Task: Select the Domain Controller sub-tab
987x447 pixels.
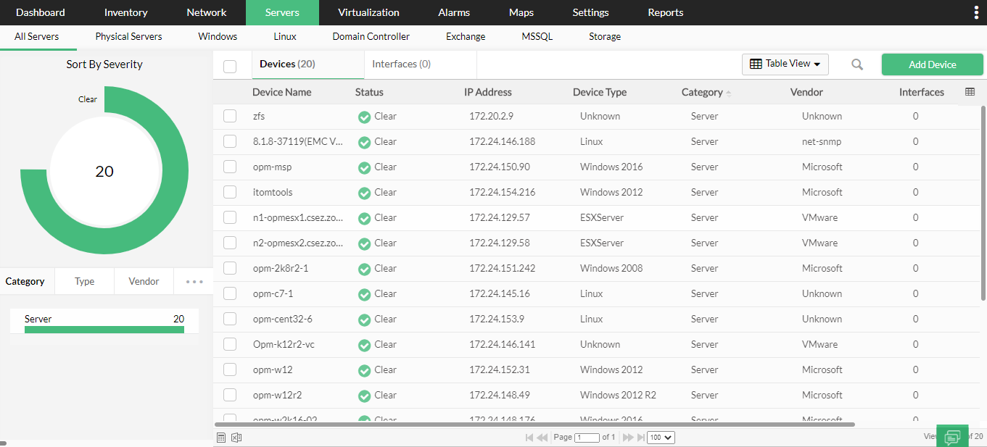Action: click(371, 36)
